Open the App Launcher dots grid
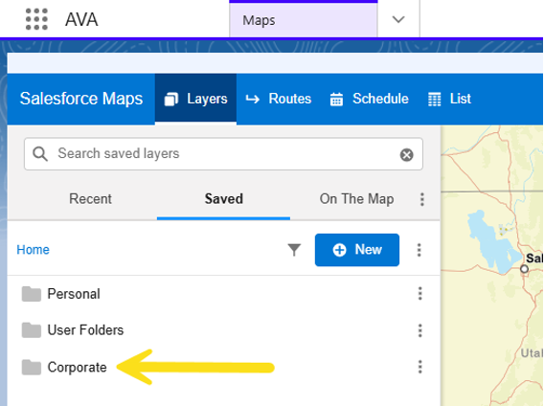 coord(36,19)
